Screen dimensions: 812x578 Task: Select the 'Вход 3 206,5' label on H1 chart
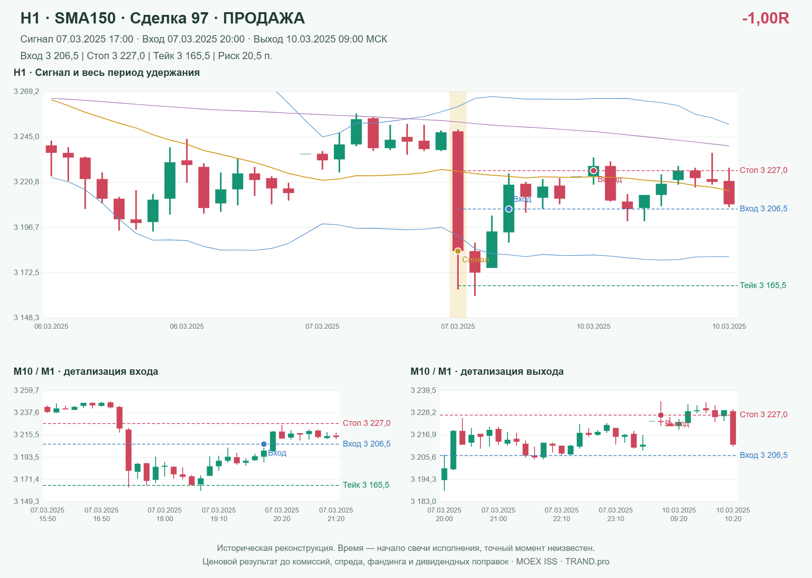(763, 209)
